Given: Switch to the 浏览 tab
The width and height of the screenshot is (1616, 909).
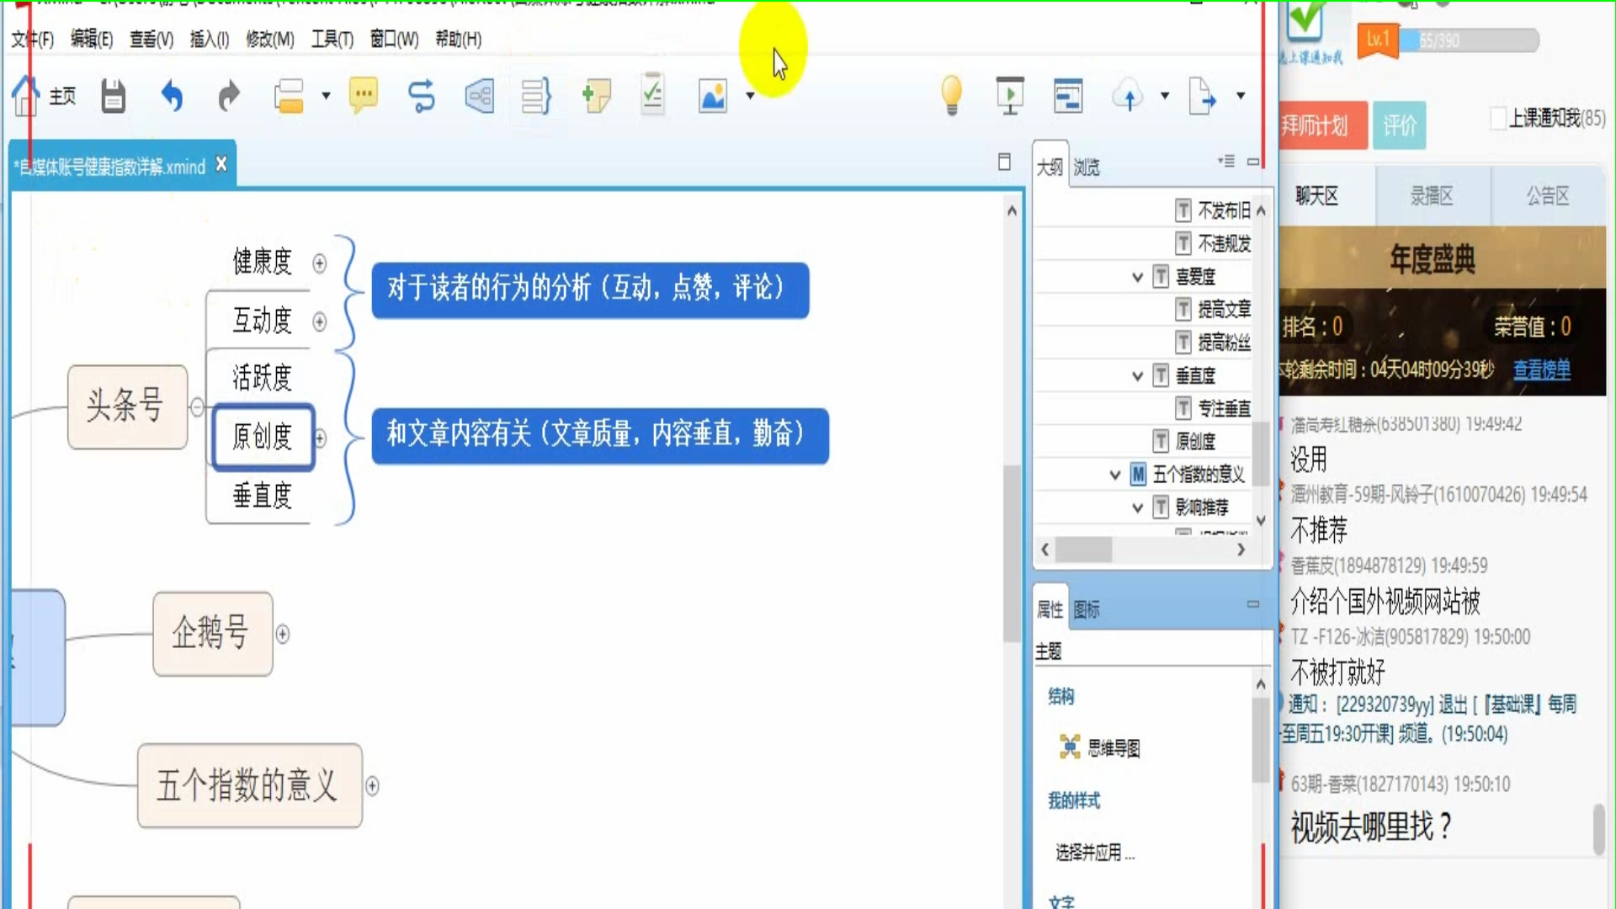Looking at the screenshot, I should [1087, 167].
